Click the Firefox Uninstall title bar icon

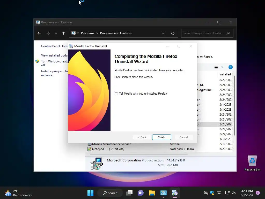[x=71, y=46]
